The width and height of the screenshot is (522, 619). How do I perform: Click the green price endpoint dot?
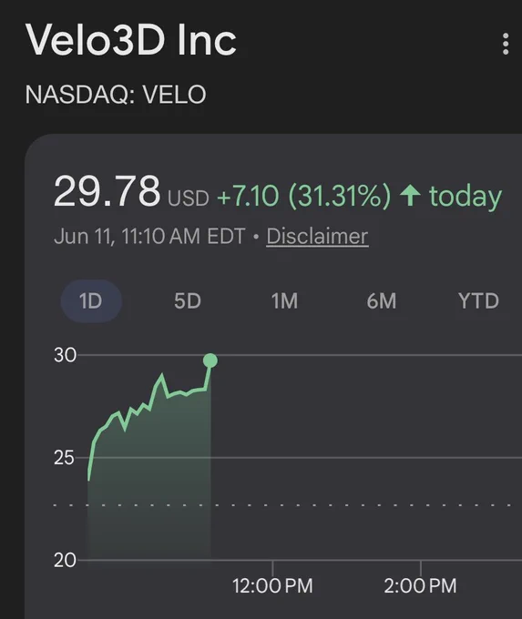point(210,360)
